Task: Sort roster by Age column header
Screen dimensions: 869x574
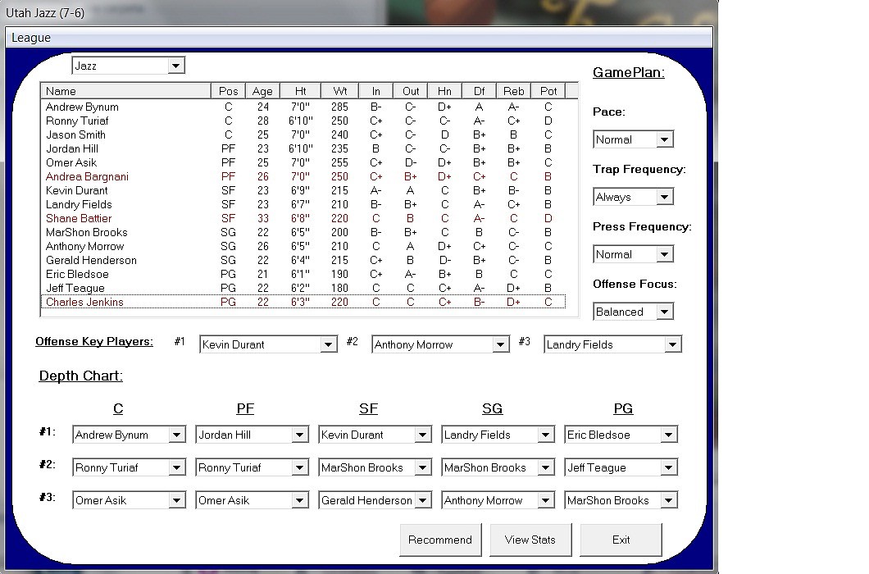Action: tap(262, 91)
